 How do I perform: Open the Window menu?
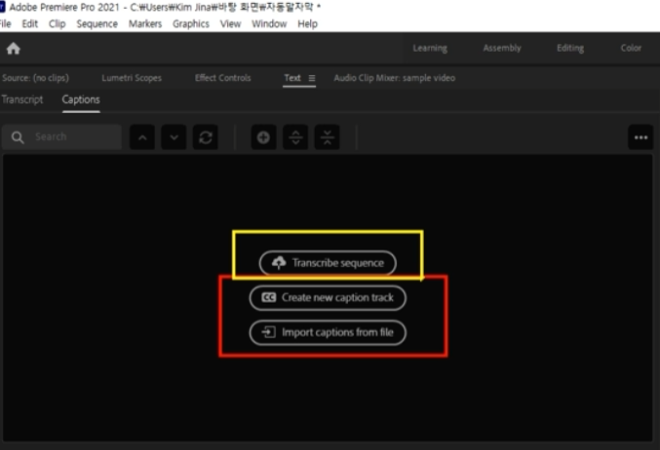click(x=269, y=24)
